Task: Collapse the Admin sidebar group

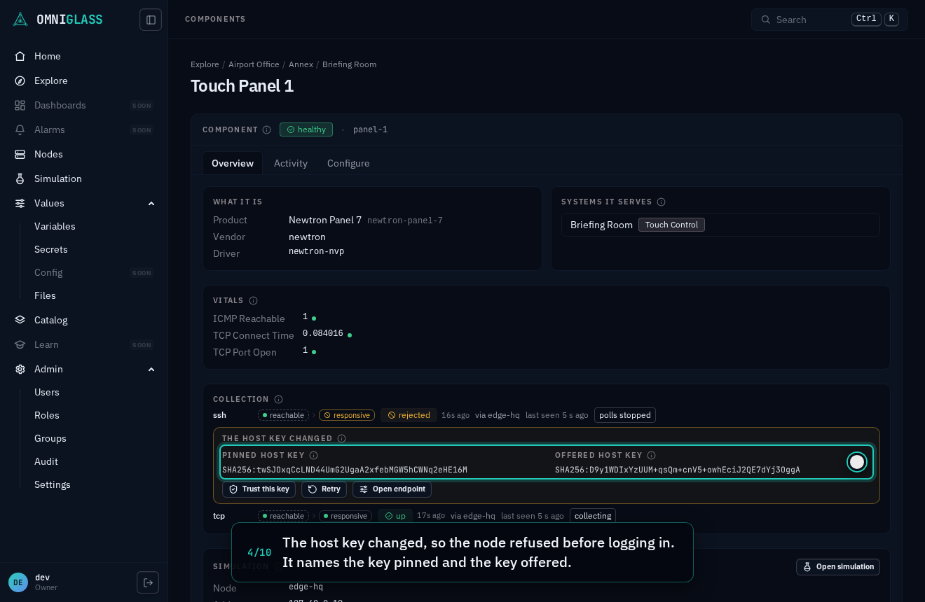Action: coord(151,369)
